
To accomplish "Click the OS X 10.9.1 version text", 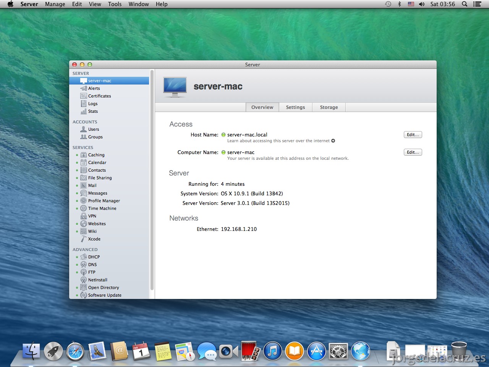I will click(x=252, y=193).
